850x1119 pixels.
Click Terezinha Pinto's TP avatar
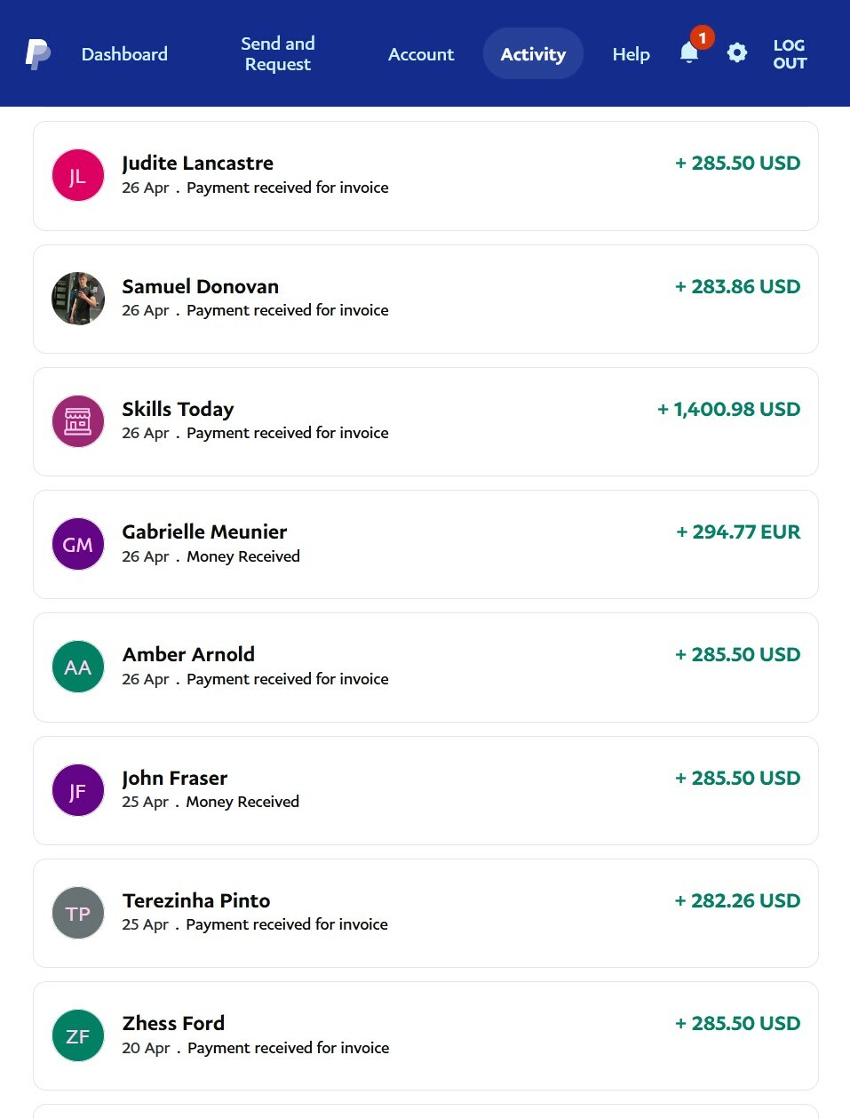coord(78,913)
